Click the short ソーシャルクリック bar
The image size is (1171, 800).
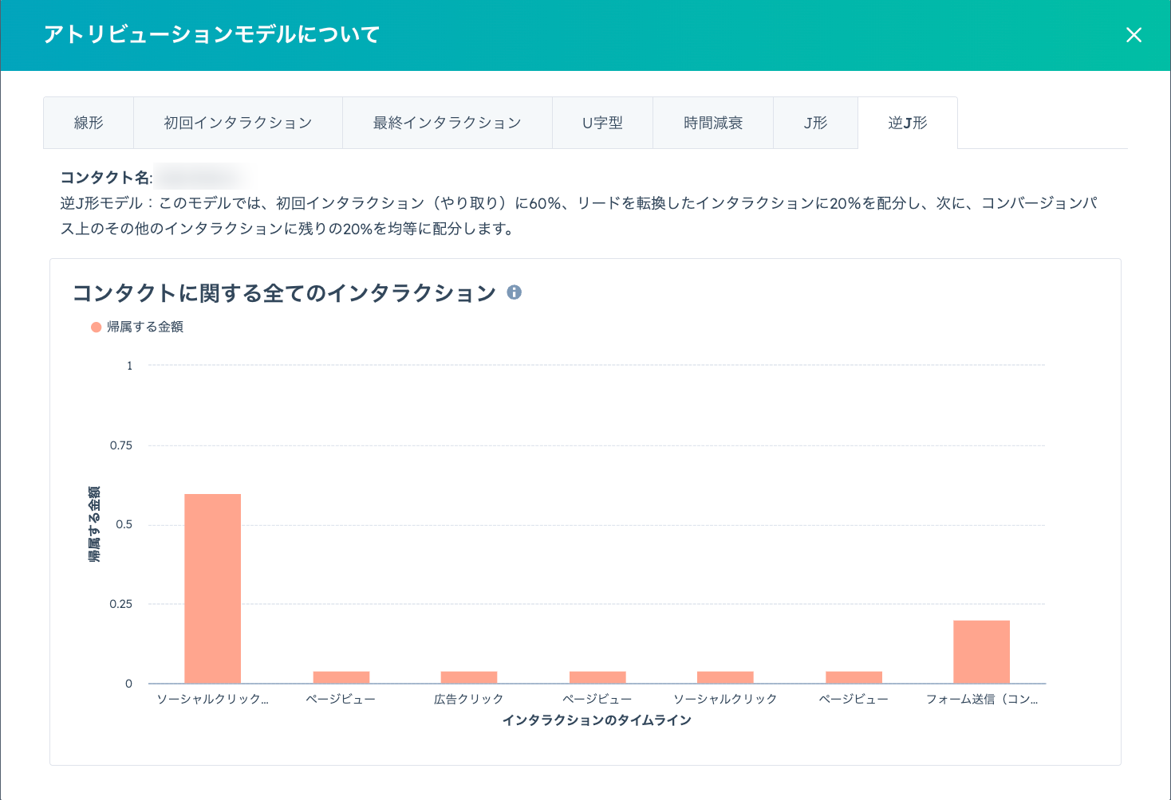coord(725,677)
